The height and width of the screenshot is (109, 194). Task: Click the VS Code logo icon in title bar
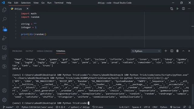click(x=3, y=3)
